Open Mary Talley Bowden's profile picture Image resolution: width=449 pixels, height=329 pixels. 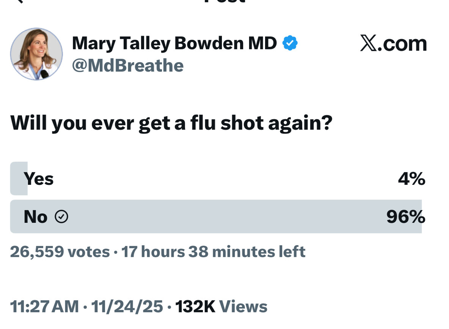(x=36, y=54)
